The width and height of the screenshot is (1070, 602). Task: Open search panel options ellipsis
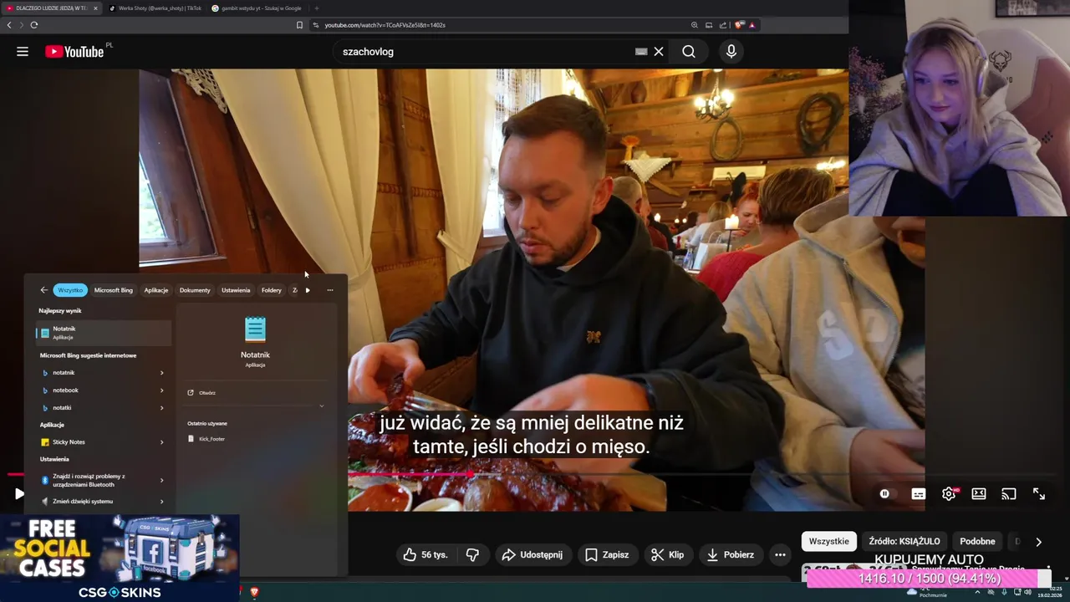[330, 290]
